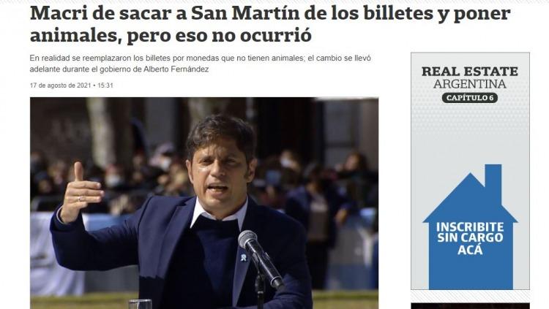
Task: Click the Capítulo 6 badge
Action: click(x=470, y=98)
